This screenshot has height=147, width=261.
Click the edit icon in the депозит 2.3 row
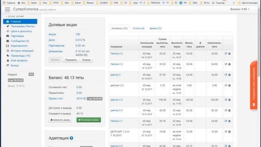point(226,85)
